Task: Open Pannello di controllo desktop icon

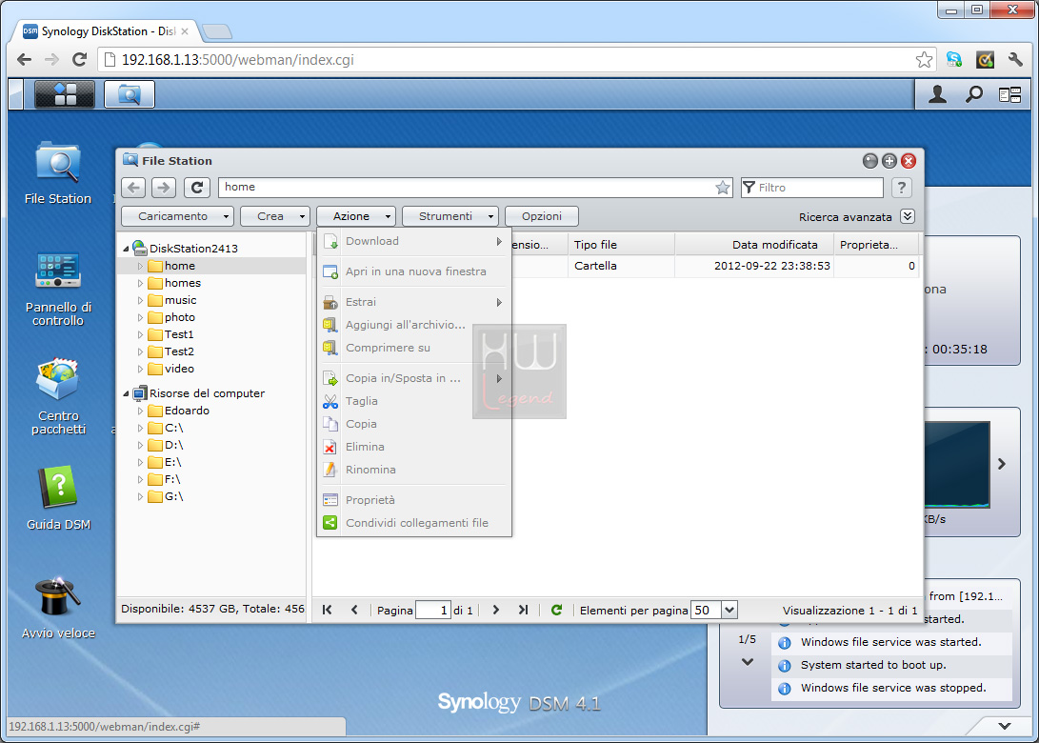Action: pos(58,289)
